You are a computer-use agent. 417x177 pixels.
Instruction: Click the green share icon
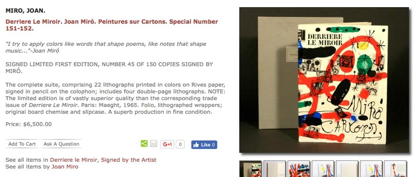coord(144,144)
